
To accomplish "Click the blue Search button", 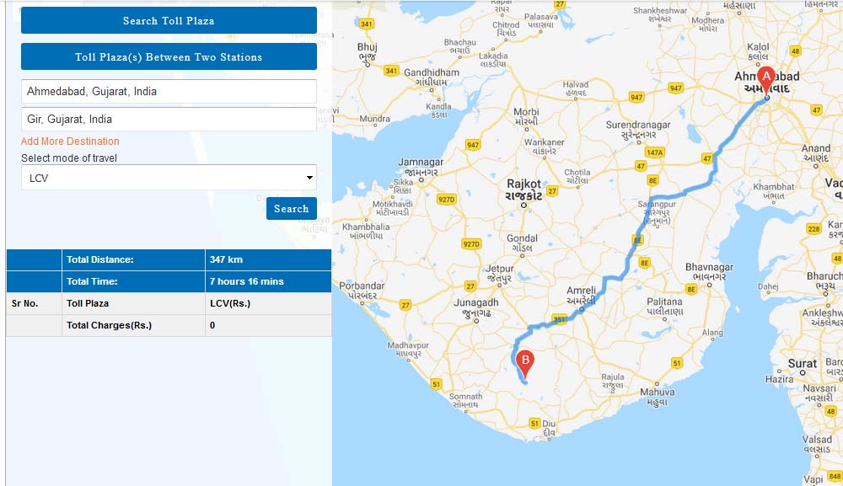I will click(x=291, y=209).
